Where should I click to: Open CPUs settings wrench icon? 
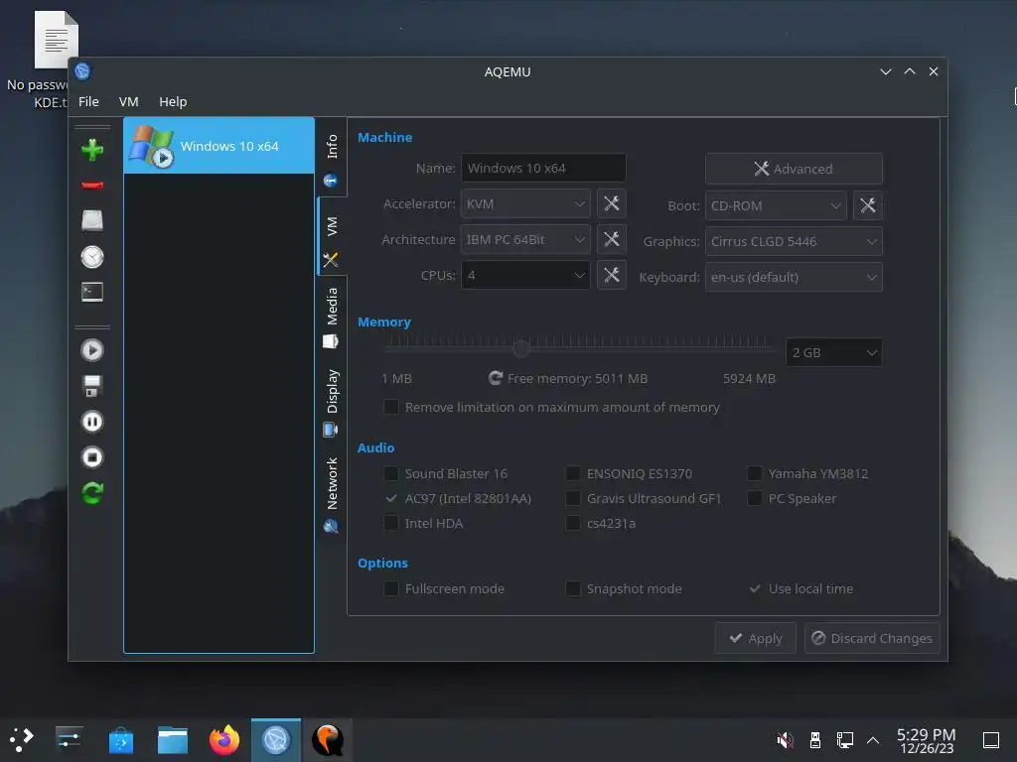[611, 275]
